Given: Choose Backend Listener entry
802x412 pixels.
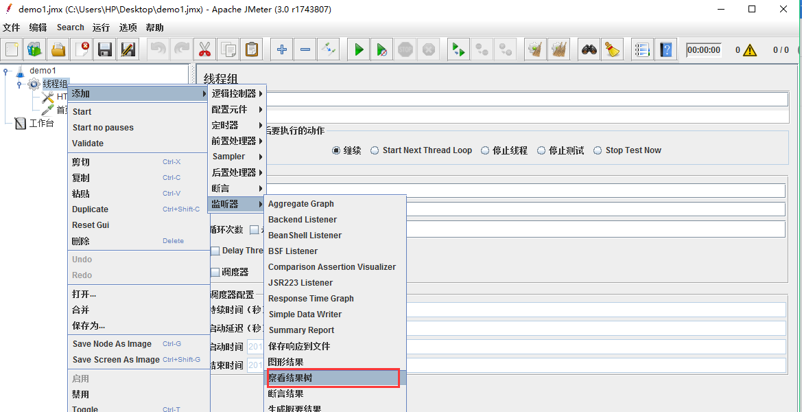Looking at the screenshot, I should point(335,220).
